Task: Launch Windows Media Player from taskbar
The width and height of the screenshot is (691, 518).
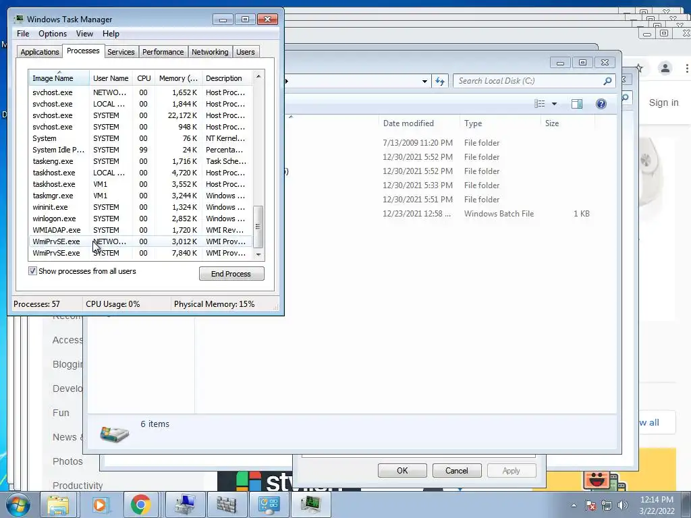Action: (x=100, y=505)
